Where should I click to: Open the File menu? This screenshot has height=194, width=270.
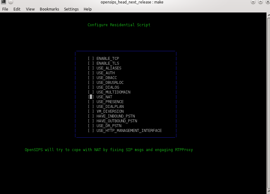pyautogui.click(x=5, y=9)
